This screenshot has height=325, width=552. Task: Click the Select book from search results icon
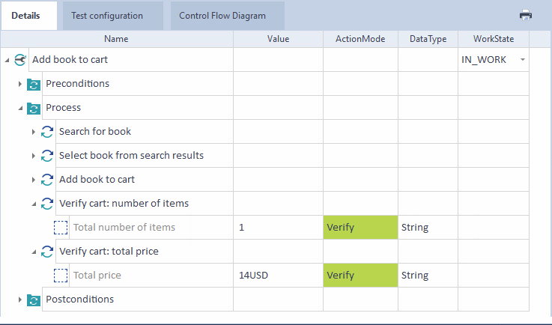(46, 156)
